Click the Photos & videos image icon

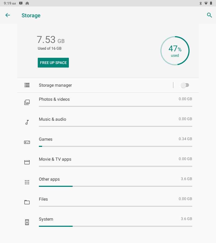point(27,102)
